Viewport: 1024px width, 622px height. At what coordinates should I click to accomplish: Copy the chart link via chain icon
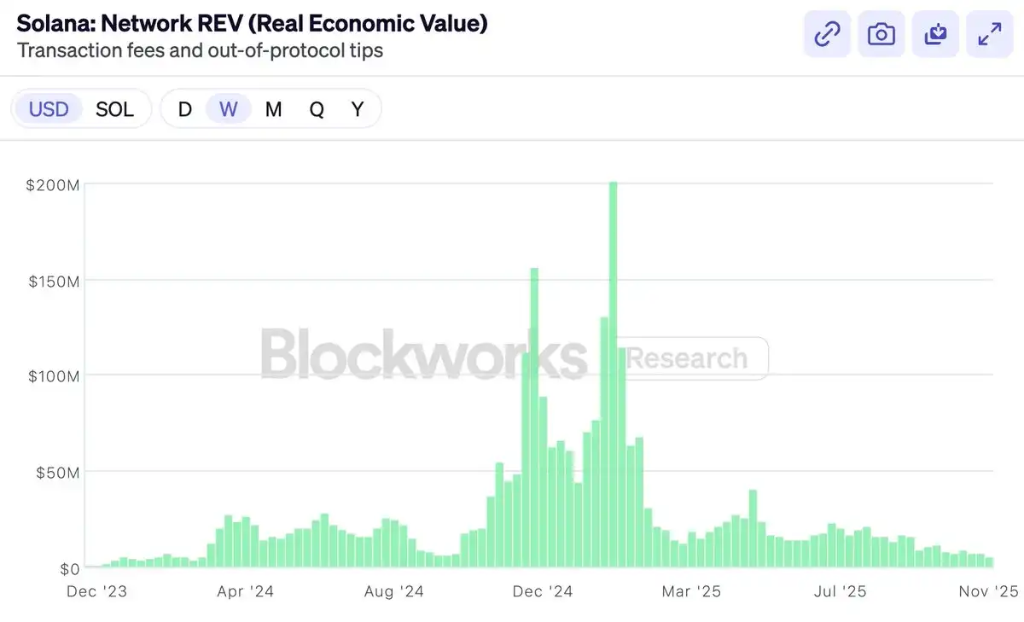coord(827,34)
